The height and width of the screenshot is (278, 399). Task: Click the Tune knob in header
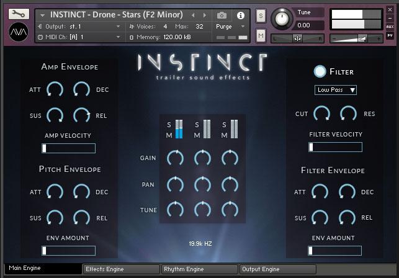coord(282,17)
